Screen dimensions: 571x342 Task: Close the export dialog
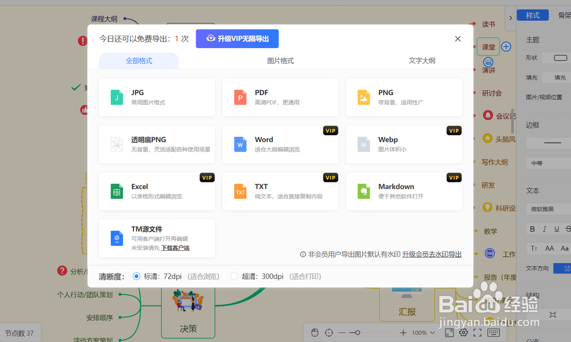[458, 39]
